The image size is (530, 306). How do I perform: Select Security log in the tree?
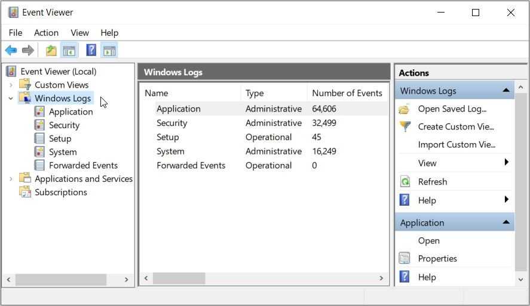[64, 125]
